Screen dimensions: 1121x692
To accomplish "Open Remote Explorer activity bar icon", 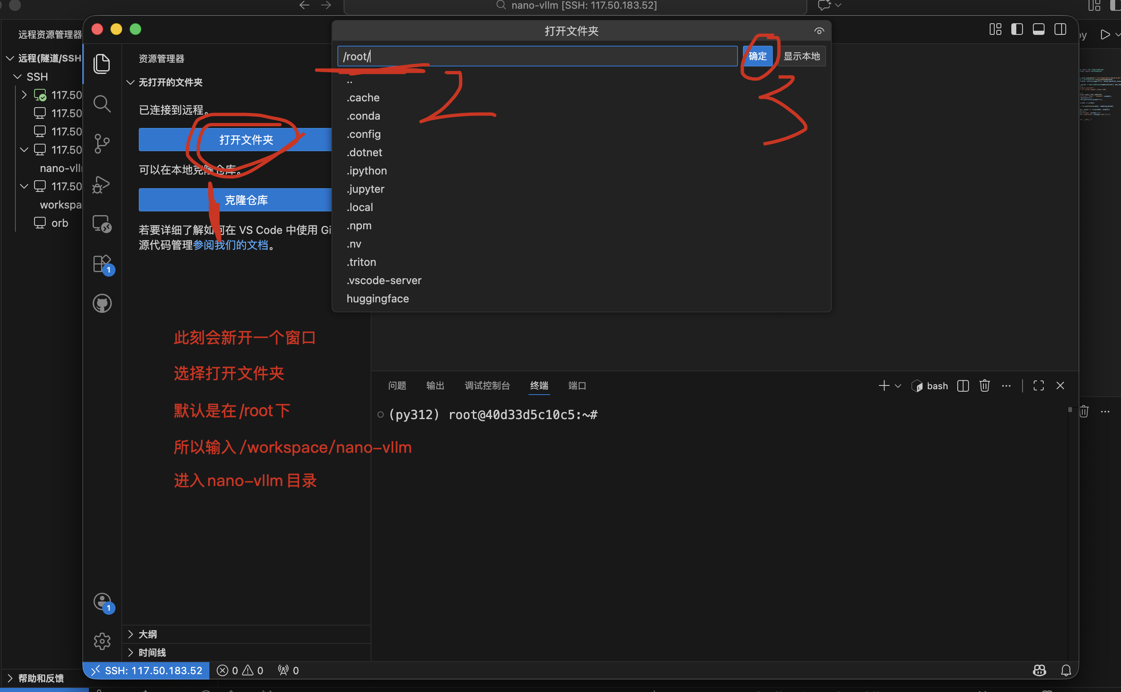I will click(102, 224).
